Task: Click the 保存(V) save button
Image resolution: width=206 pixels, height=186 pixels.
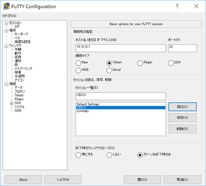Action: [x=182, y=118]
